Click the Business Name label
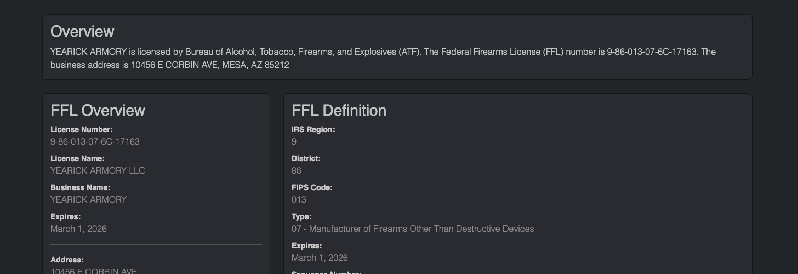This screenshot has height=274, width=798. click(x=80, y=188)
